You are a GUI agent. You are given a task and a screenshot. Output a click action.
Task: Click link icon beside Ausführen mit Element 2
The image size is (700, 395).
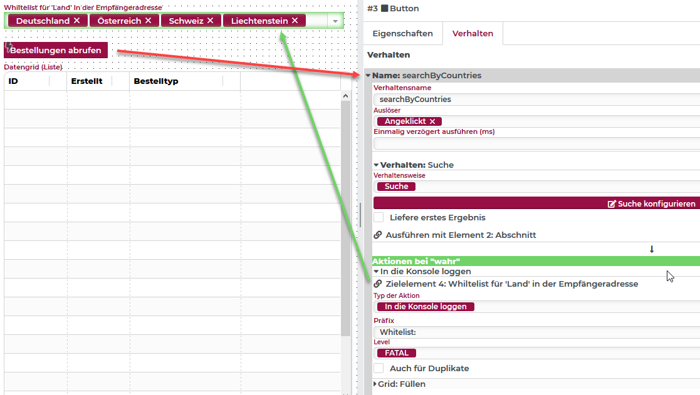pos(378,235)
